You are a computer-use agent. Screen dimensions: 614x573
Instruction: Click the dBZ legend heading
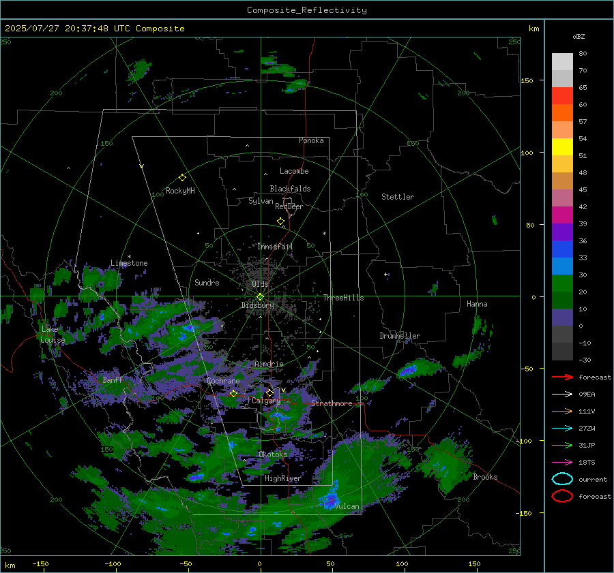click(x=579, y=36)
